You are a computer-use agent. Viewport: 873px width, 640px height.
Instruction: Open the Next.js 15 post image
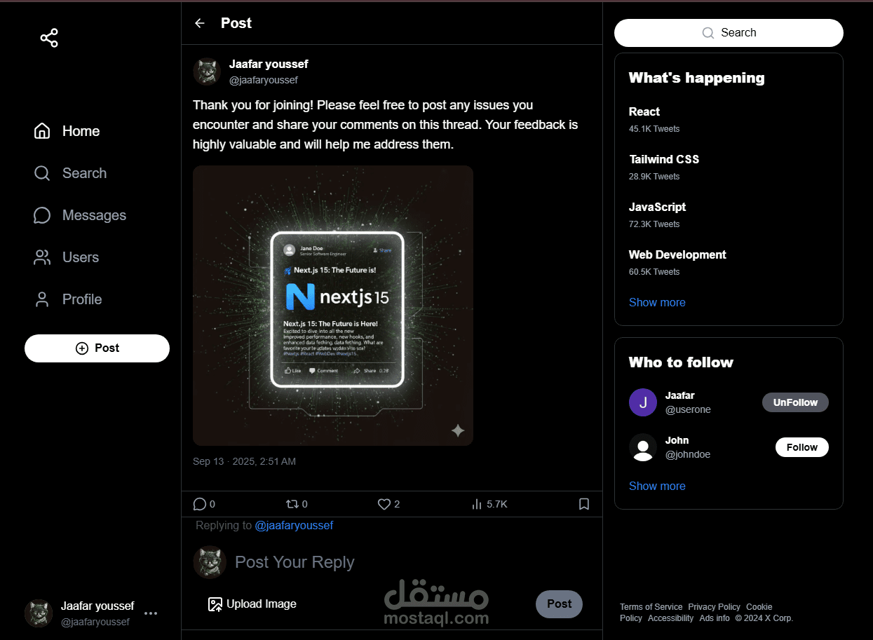333,306
